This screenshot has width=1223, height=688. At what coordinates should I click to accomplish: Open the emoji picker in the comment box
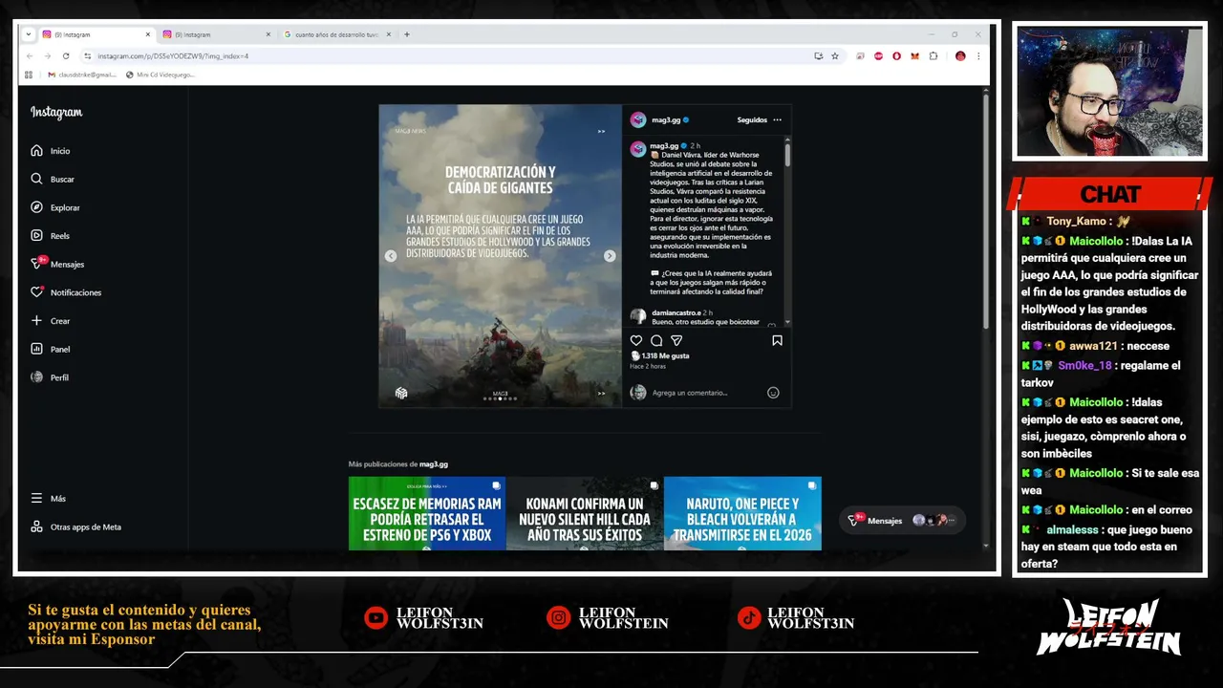tap(773, 393)
